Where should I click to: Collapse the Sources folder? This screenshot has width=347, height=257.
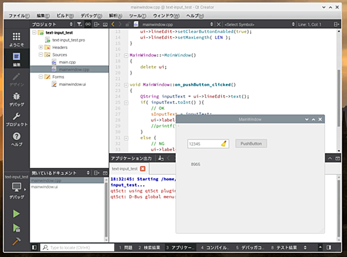(x=41, y=54)
